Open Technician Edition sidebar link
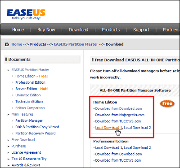This screenshot has width=180, height=168. pyautogui.click(x=29, y=102)
